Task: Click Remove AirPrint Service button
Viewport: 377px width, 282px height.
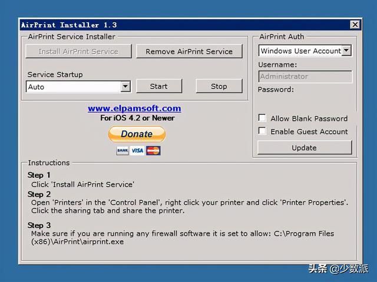Action: pos(189,51)
